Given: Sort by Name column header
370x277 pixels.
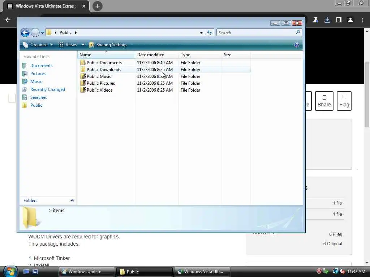Looking at the screenshot, I should 106,55.
